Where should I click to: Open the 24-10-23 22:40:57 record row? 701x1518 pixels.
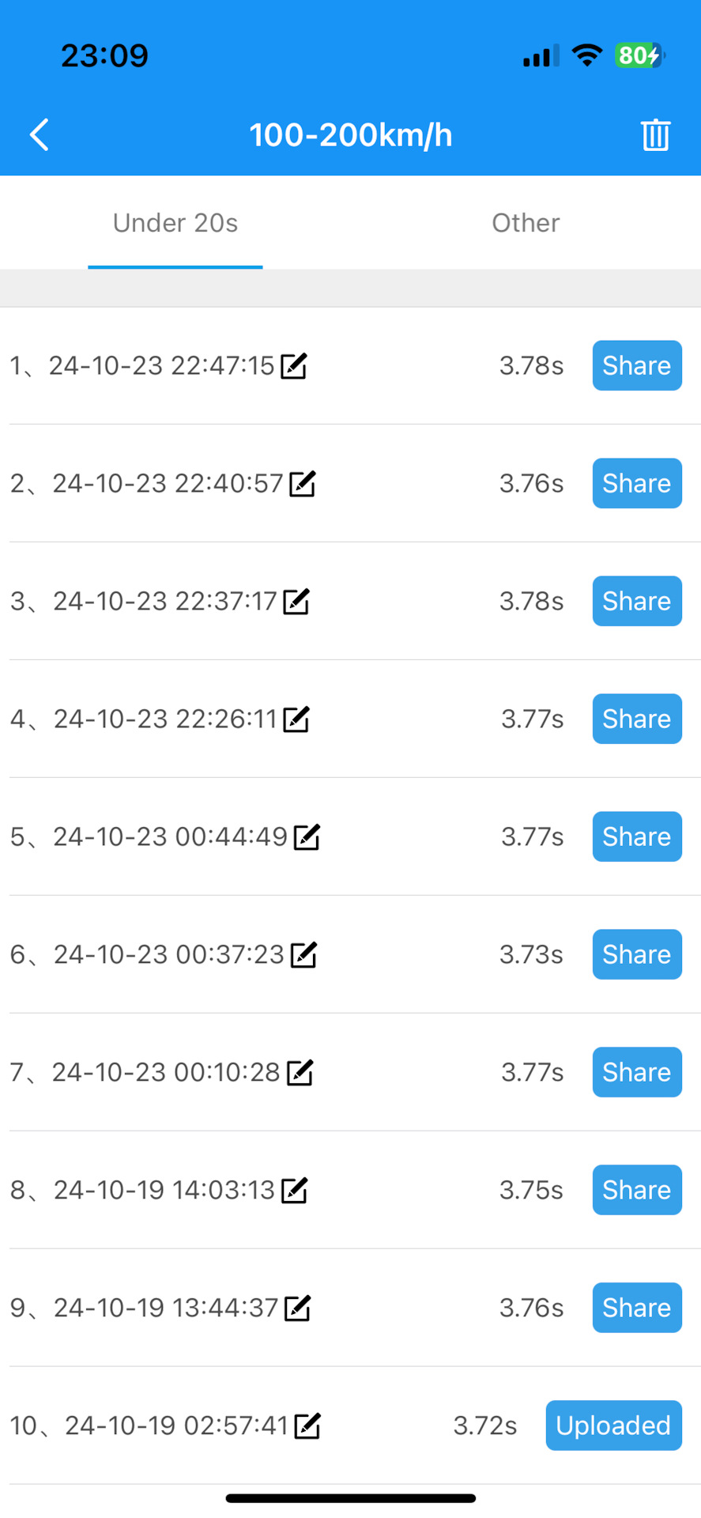click(x=168, y=484)
